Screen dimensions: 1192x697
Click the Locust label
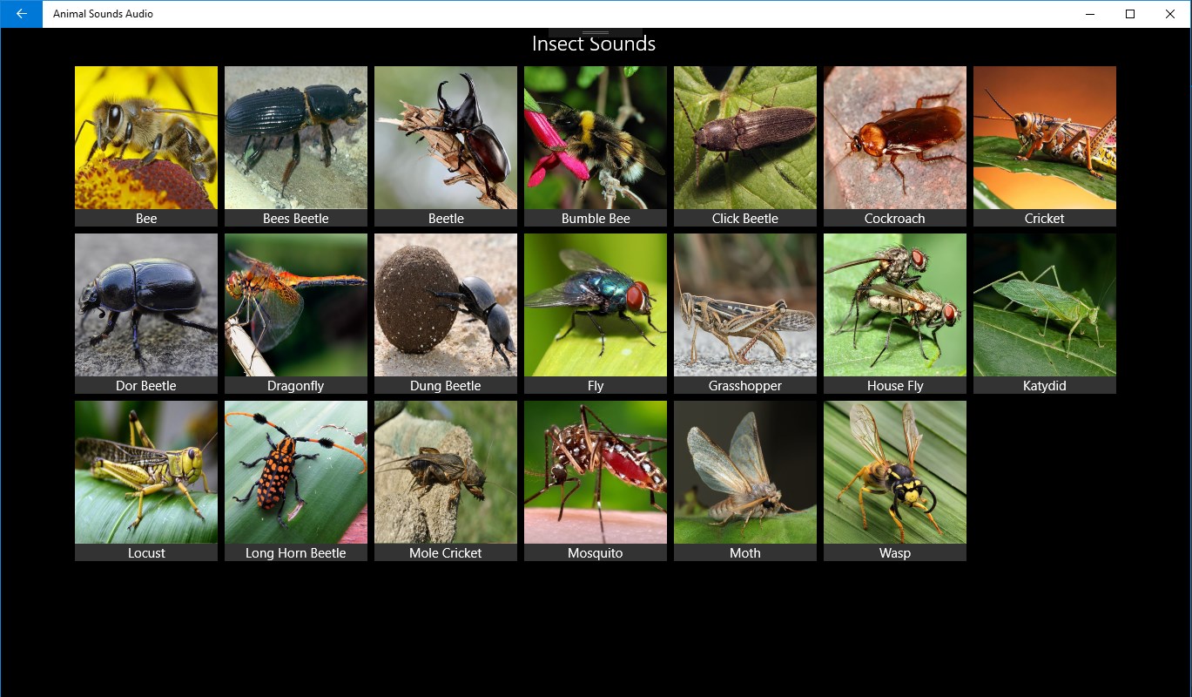pyautogui.click(x=146, y=553)
